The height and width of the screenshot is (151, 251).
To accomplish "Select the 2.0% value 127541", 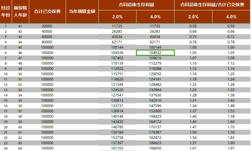I will pyautogui.click(x=117, y=95).
